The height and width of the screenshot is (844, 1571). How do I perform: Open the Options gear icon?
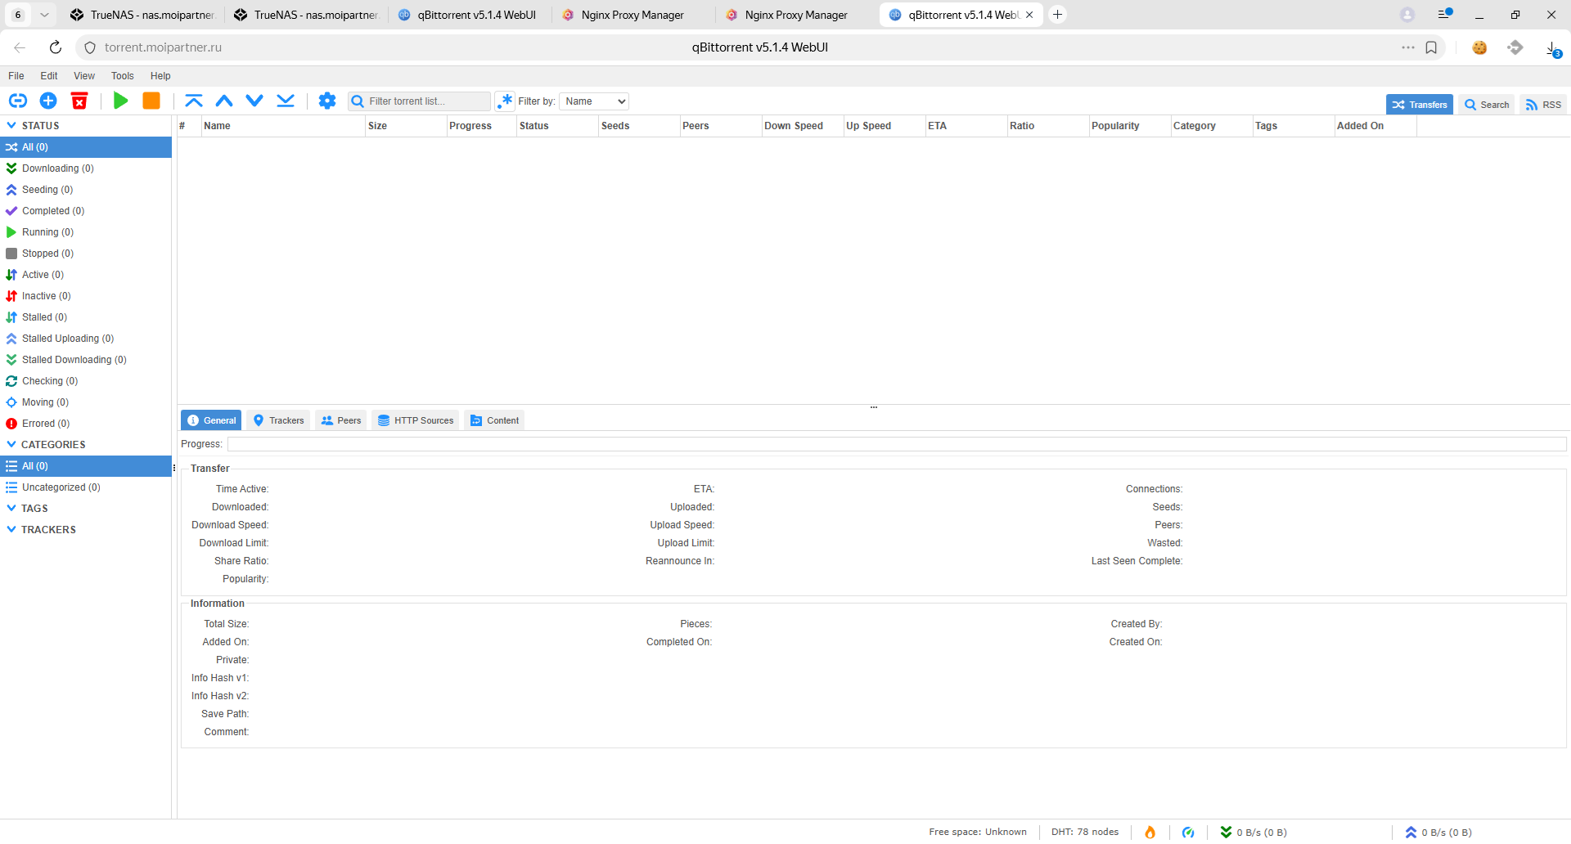[x=327, y=101]
